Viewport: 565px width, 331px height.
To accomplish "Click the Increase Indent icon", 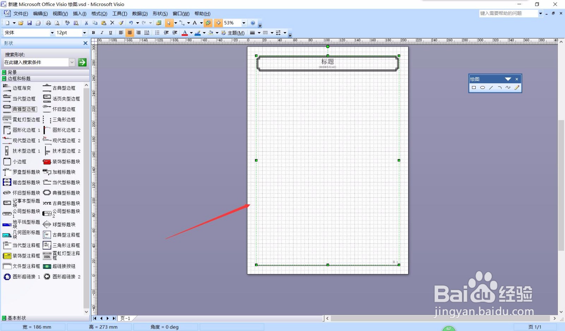I will pos(175,33).
